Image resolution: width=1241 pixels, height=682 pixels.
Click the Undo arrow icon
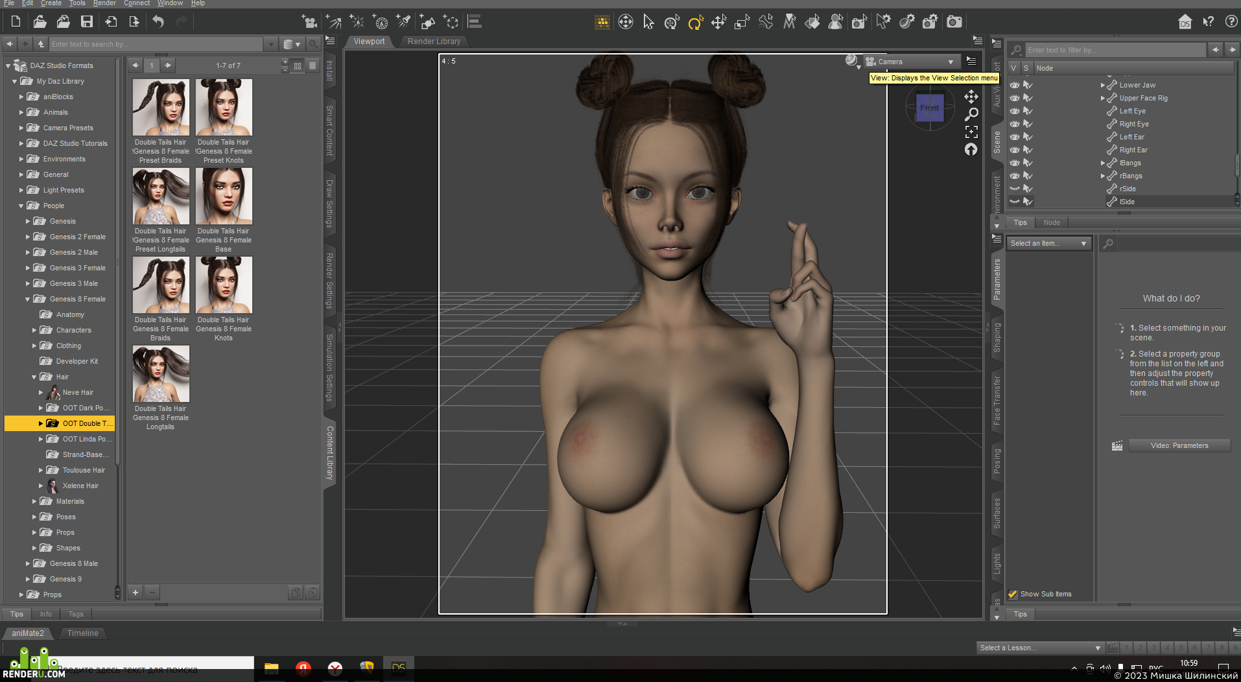pyautogui.click(x=158, y=22)
